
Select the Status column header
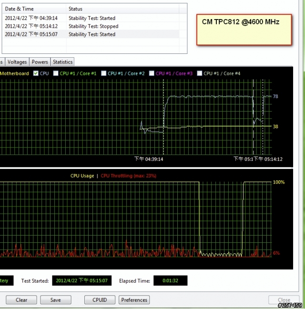coord(122,9)
